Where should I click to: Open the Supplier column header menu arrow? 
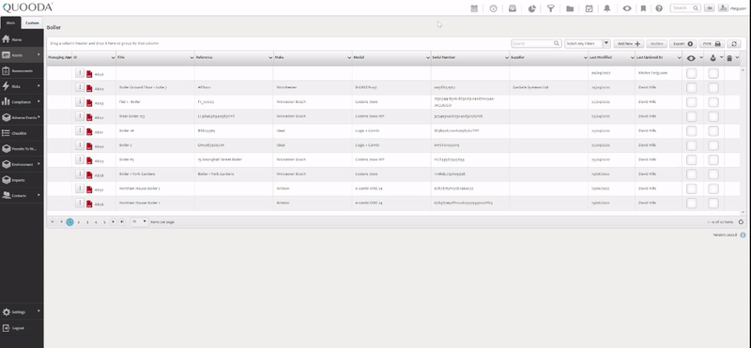coord(585,57)
